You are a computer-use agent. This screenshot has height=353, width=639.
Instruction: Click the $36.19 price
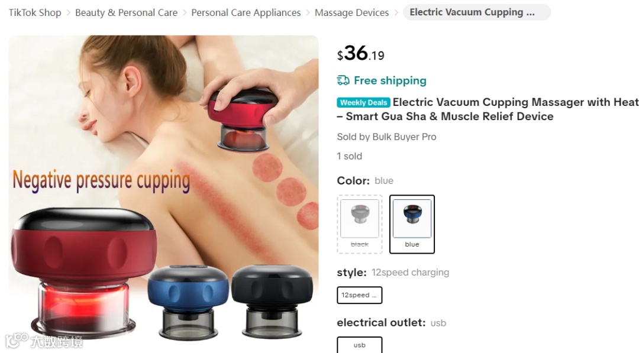pyautogui.click(x=361, y=53)
